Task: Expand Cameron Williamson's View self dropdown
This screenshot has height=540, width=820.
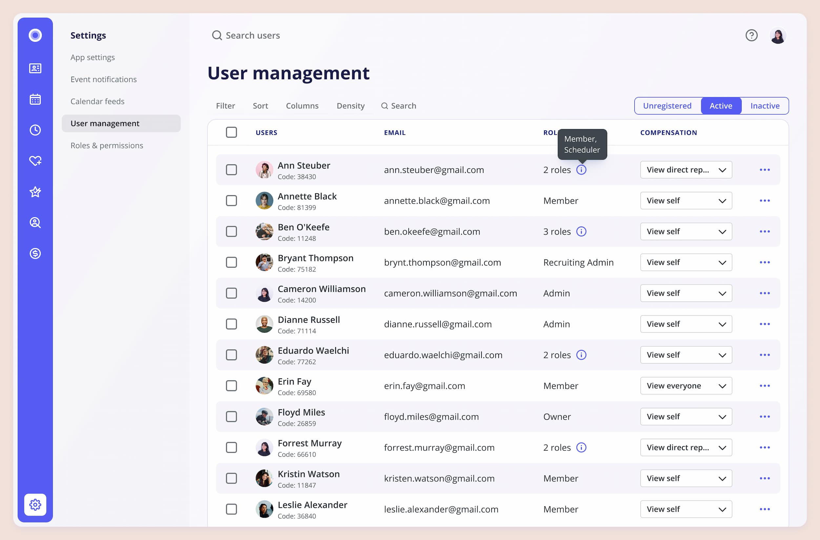Action: point(686,293)
